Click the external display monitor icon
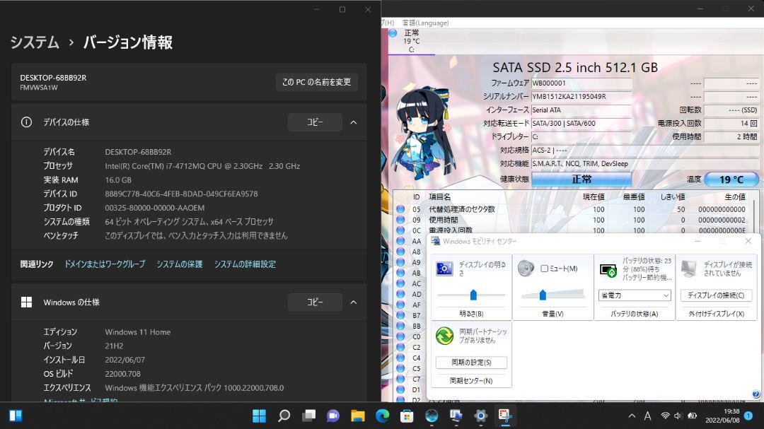The width and height of the screenshot is (764, 429). tap(689, 269)
